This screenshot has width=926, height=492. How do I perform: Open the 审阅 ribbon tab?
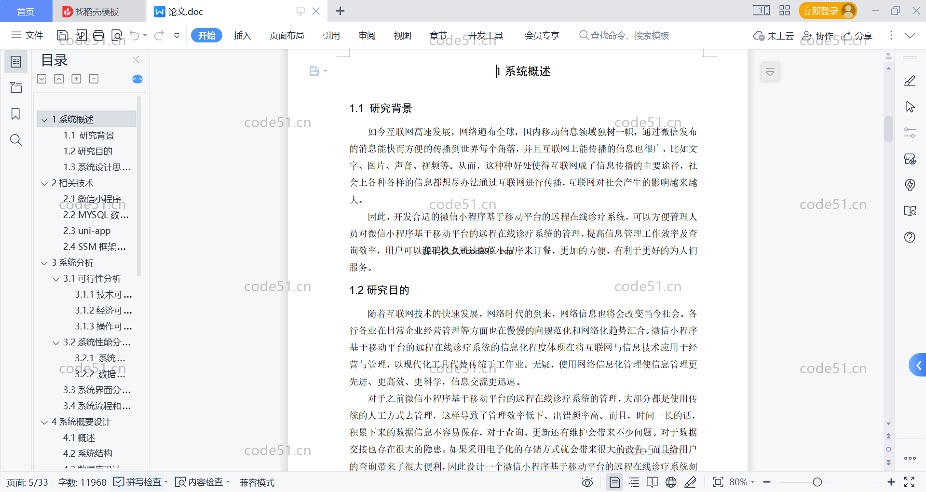point(367,35)
